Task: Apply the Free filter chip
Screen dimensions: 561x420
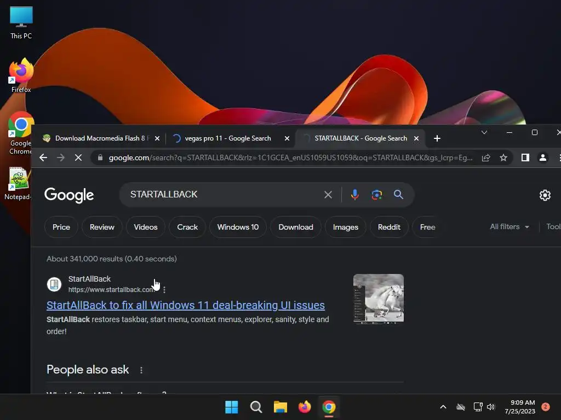Action: (427, 227)
